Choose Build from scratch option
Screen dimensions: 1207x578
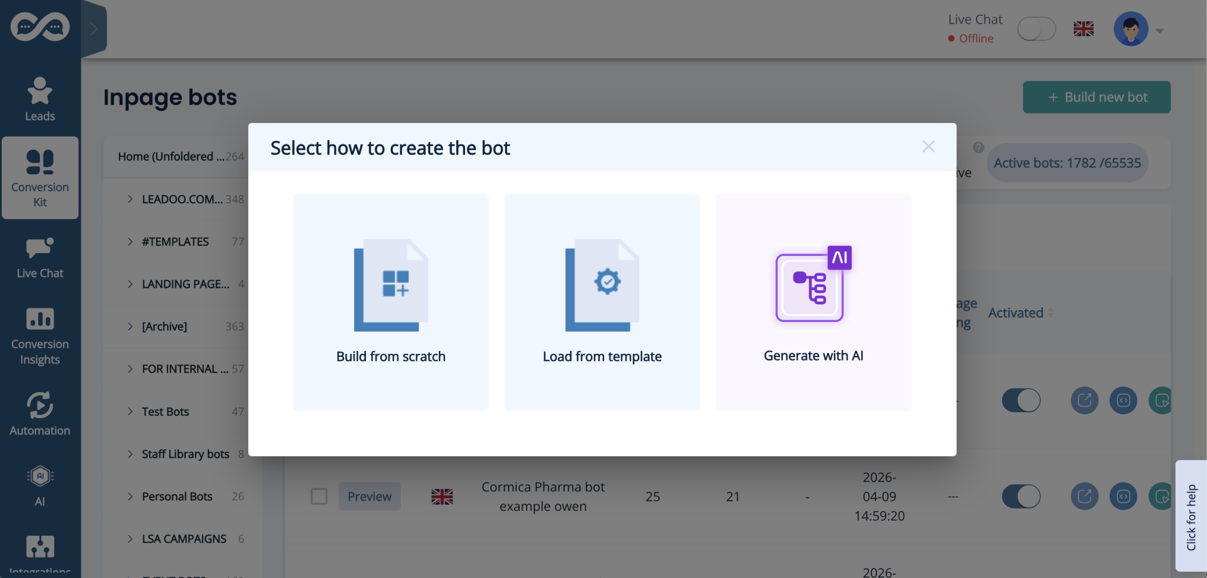[x=391, y=302]
